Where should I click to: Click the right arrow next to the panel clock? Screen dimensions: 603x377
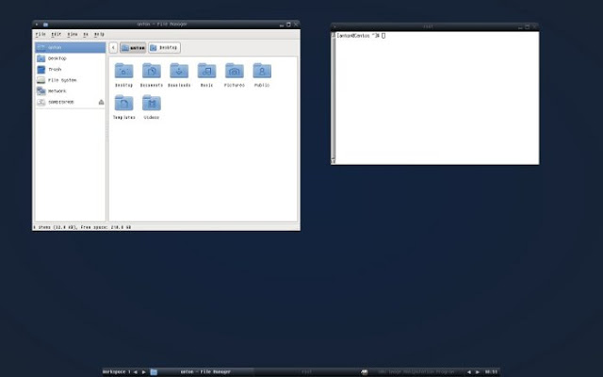click(x=478, y=372)
